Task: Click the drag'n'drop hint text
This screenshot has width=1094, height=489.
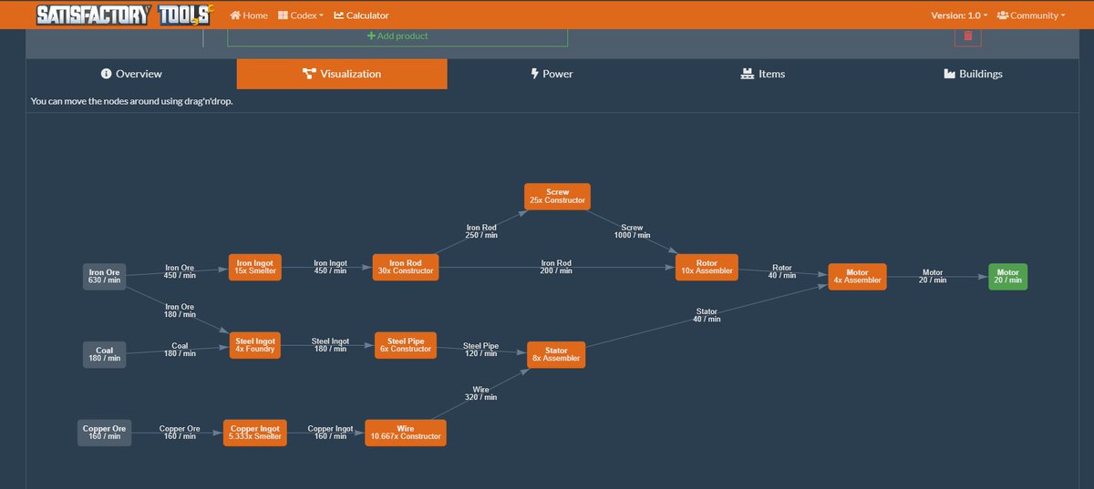Action: click(x=131, y=101)
